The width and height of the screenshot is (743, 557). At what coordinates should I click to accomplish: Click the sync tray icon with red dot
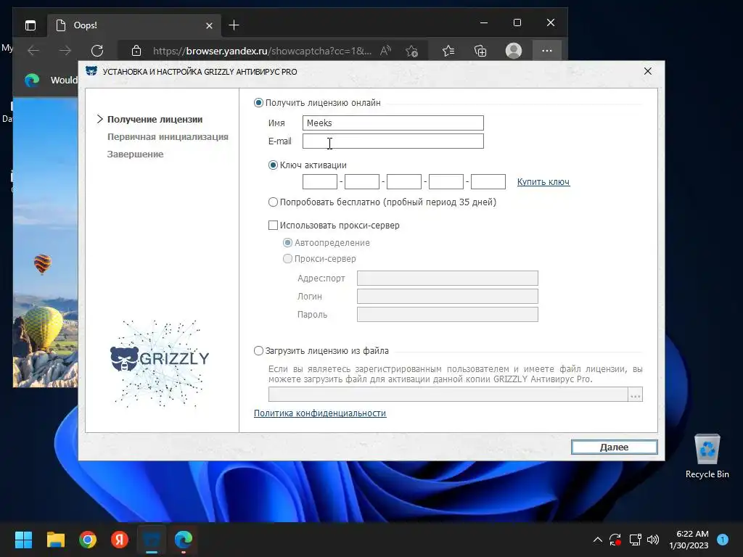615,540
